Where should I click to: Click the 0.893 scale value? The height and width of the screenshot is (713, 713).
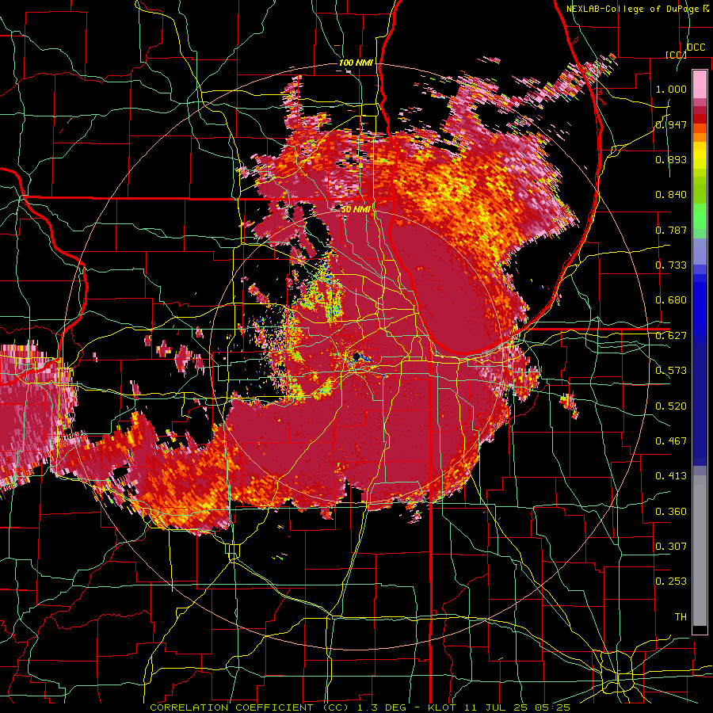click(x=671, y=159)
